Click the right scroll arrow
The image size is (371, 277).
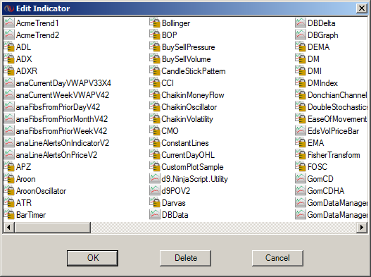click(362, 228)
